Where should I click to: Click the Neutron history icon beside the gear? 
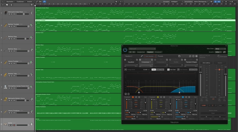[190, 56]
